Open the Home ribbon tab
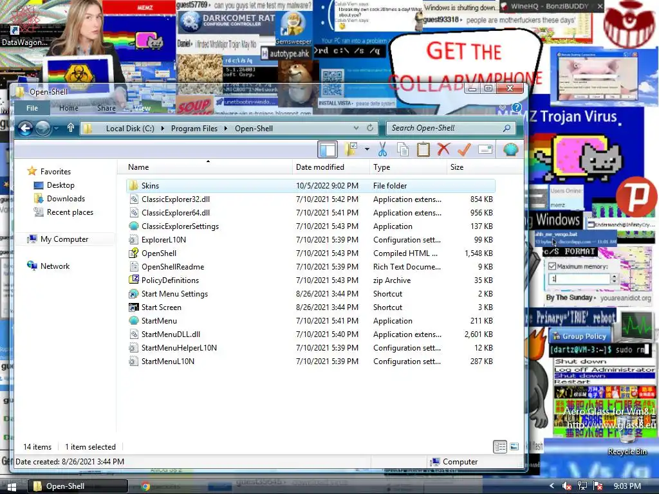 click(68, 108)
